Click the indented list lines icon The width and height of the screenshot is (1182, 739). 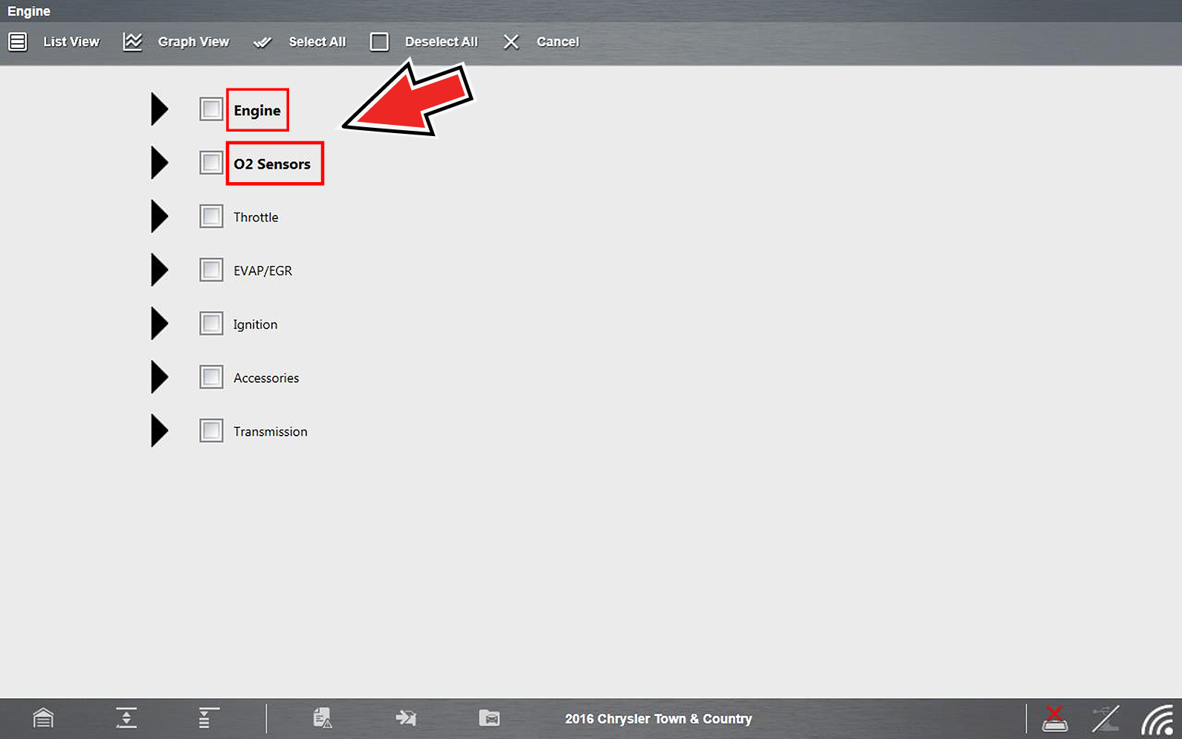click(208, 718)
